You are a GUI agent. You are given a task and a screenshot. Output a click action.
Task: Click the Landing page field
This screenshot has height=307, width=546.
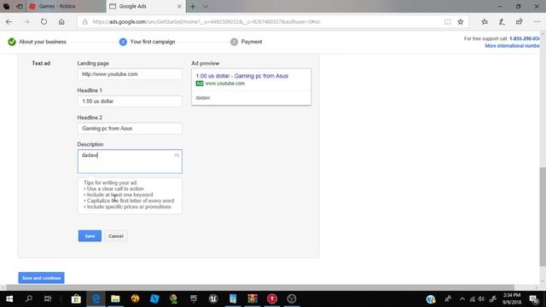130,74
